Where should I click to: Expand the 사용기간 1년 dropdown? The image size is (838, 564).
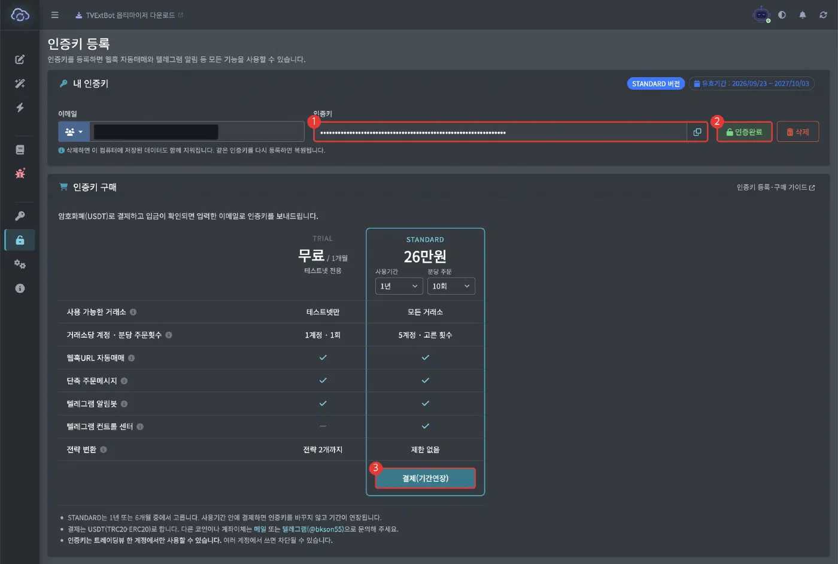(399, 286)
